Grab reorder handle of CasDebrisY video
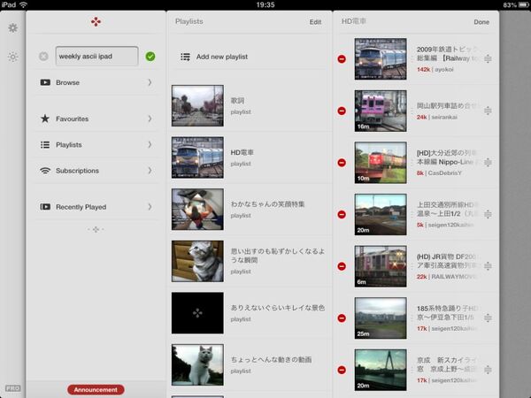Screen dimensions: 531x398 coord(488,163)
